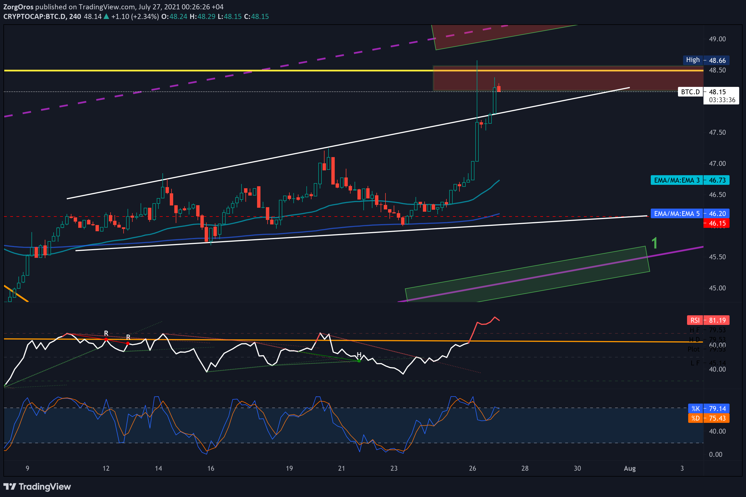The image size is (746, 497).
Task: Click the %K 79.14 stochastic label
Action: [709, 408]
